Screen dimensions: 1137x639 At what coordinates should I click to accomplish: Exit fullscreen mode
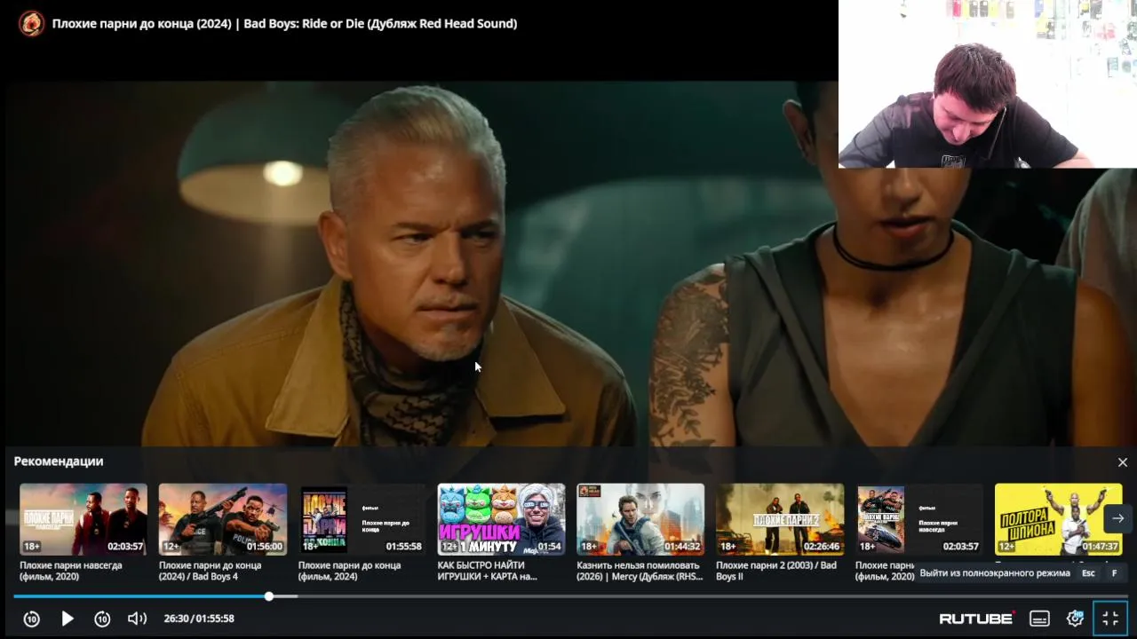pos(1110,619)
